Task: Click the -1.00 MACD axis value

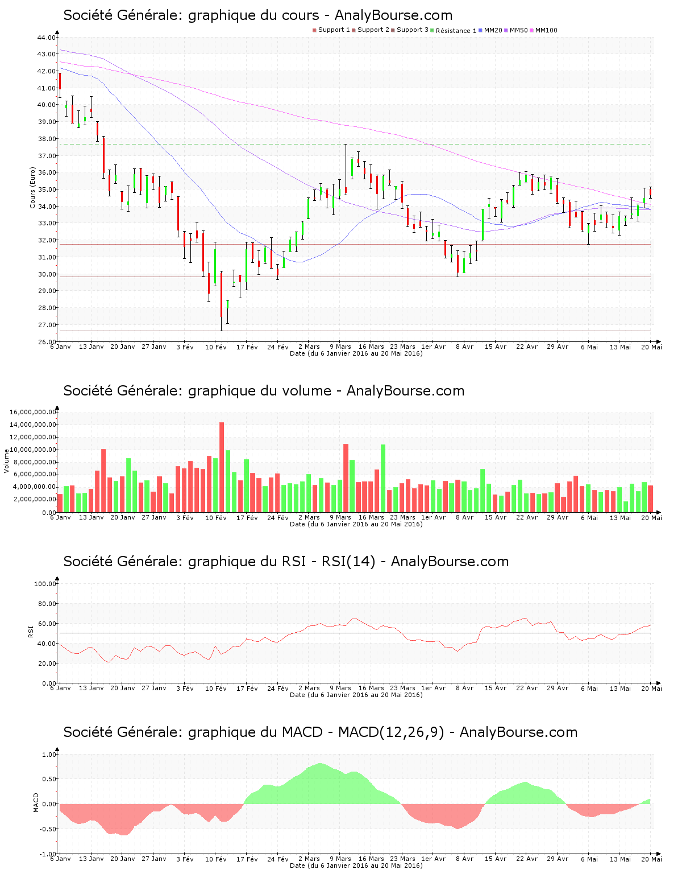Action: pyautogui.click(x=48, y=854)
